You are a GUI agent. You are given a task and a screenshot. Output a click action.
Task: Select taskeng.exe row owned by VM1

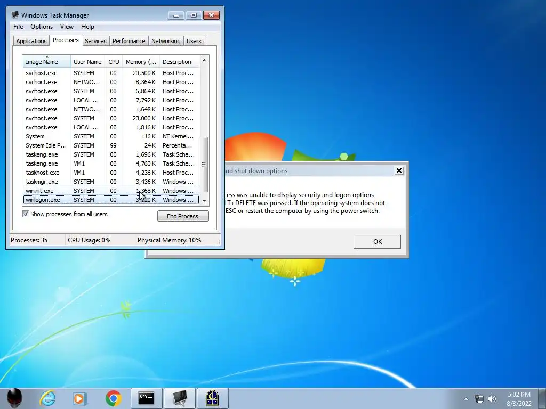click(x=111, y=163)
